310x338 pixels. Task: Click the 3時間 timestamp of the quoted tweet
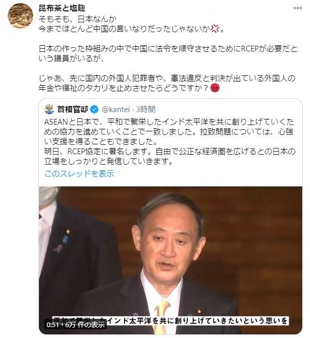tap(146, 110)
